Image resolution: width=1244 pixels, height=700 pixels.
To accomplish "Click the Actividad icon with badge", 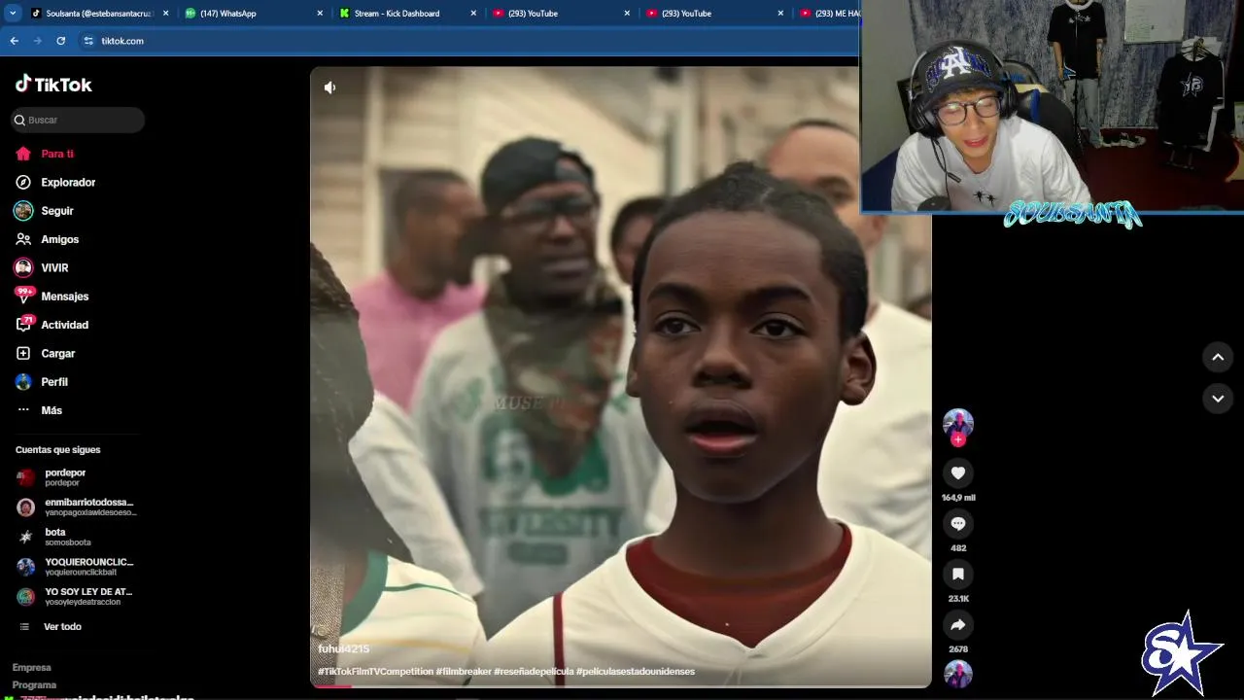I will (x=24, y=324).
